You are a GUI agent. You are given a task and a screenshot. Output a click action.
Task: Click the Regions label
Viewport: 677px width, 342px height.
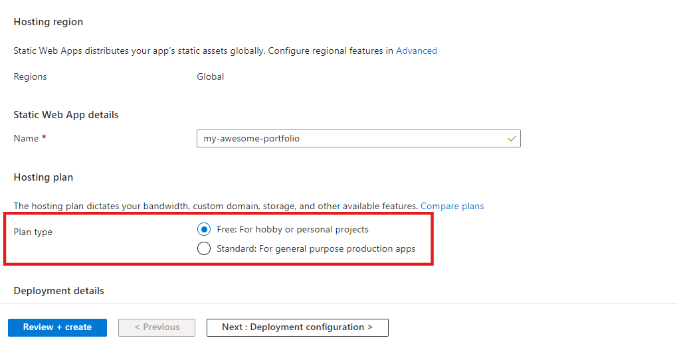[x=30, y=77]
